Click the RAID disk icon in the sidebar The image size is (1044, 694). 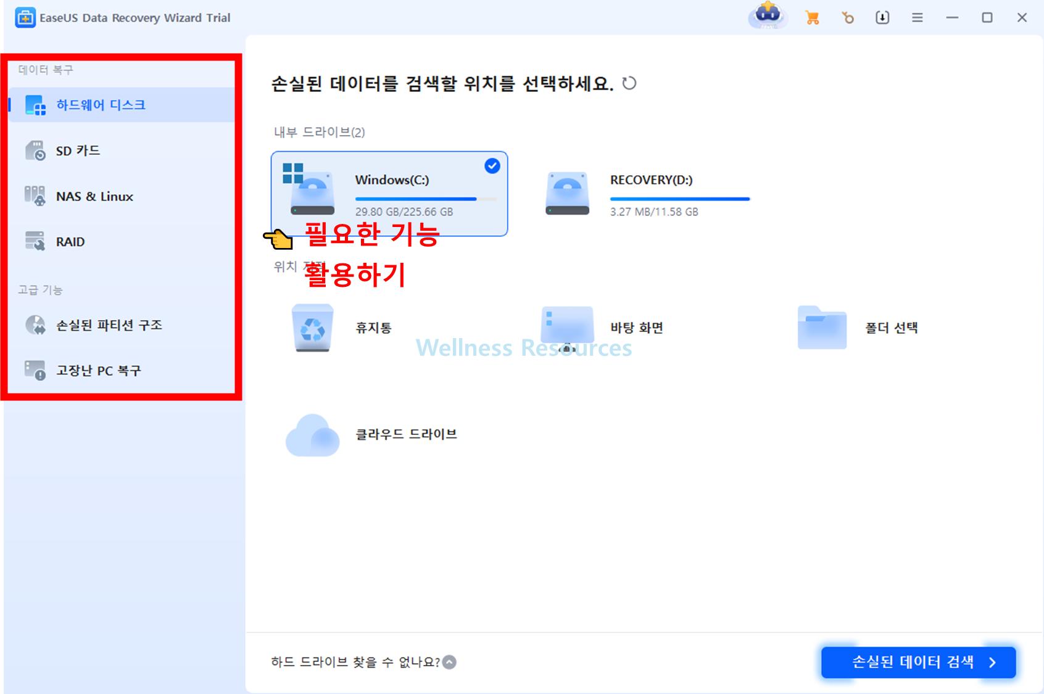click(x=35, y=242)
